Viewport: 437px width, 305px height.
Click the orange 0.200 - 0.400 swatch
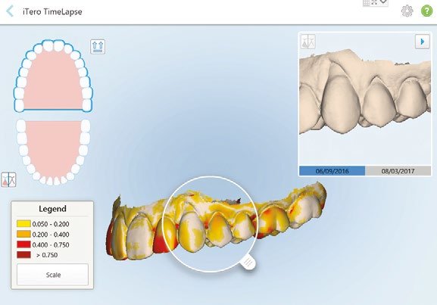[x=23, y=234]
